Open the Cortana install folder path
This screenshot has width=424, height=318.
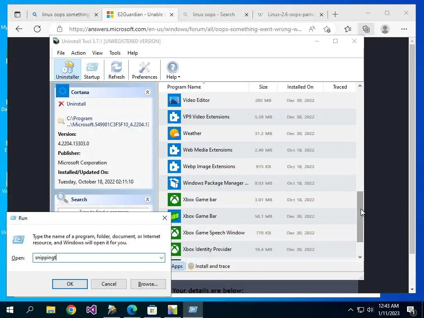tap(108, 121)
